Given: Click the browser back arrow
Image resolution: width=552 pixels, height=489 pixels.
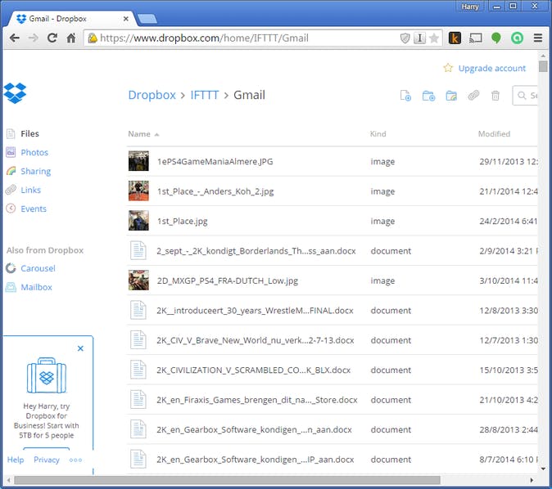Looking at the screenshot, I should click(x=15, y=38).
